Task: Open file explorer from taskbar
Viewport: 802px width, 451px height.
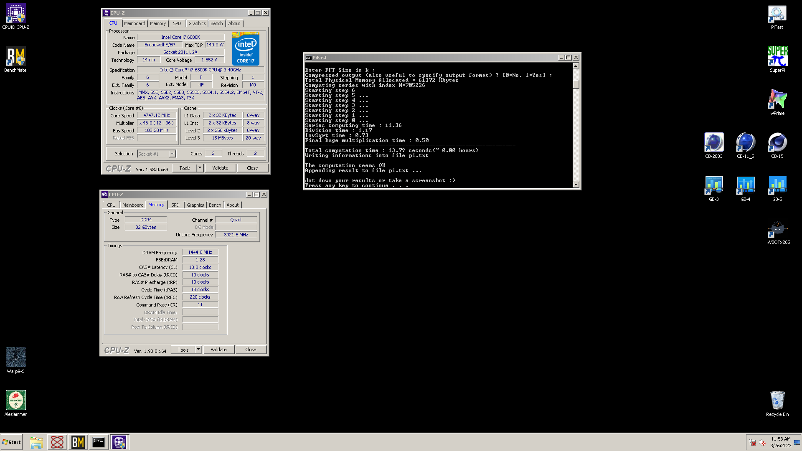Action: coord(36,442)
